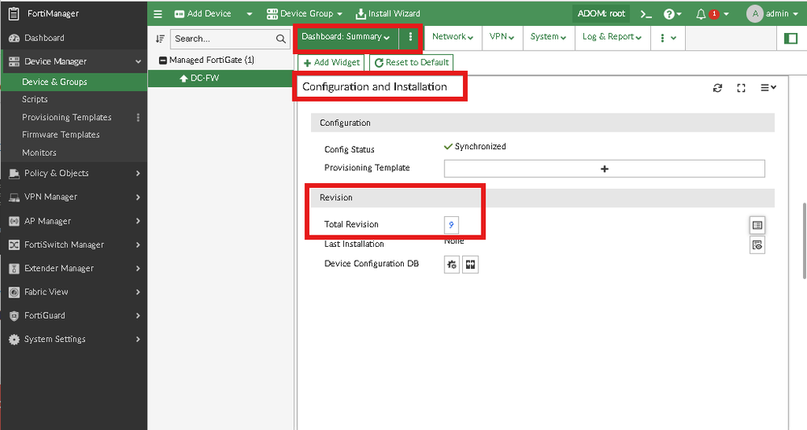Screen dimensions: 807x430
Task: Open the Network tab menu
Action: (x=452, y=37)
